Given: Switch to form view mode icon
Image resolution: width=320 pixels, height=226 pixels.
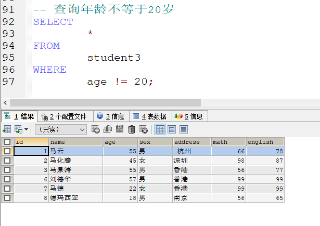Looking at the screenshot, I should click(172, 129).
